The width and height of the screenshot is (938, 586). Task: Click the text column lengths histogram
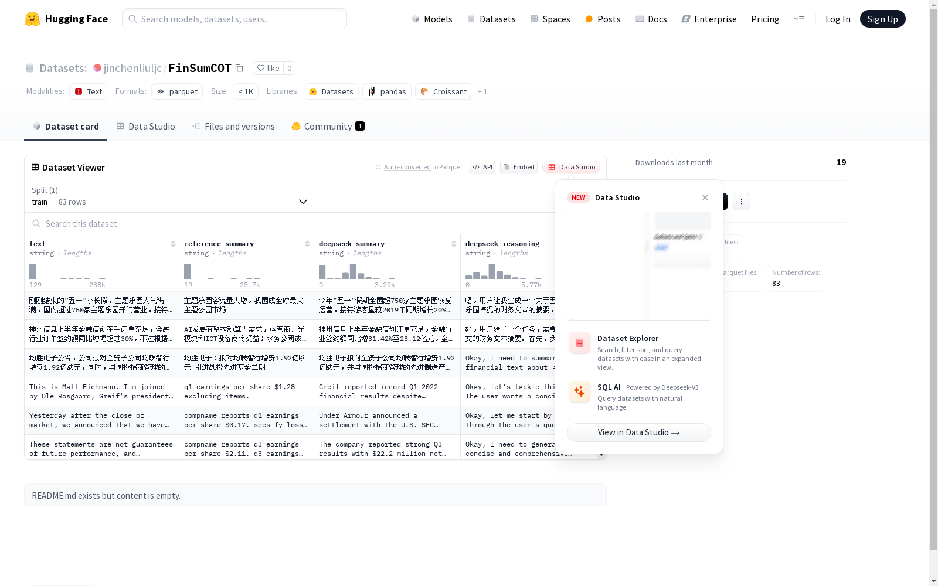pyautogui.click(x=67, y=271)
